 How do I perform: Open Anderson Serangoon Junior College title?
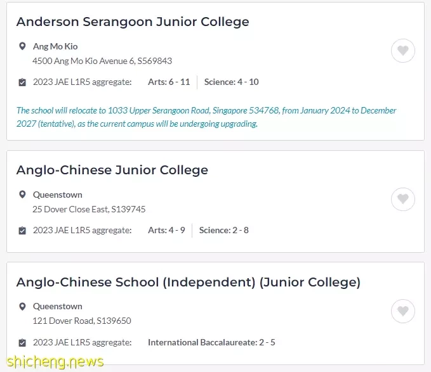coord(133,22)
